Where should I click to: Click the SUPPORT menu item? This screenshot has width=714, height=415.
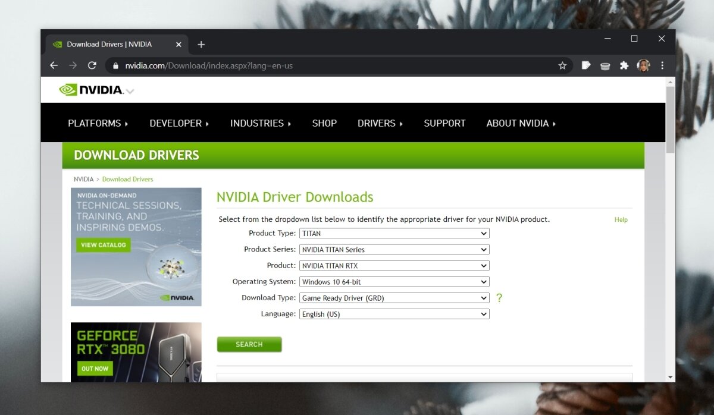pos(444,123)
